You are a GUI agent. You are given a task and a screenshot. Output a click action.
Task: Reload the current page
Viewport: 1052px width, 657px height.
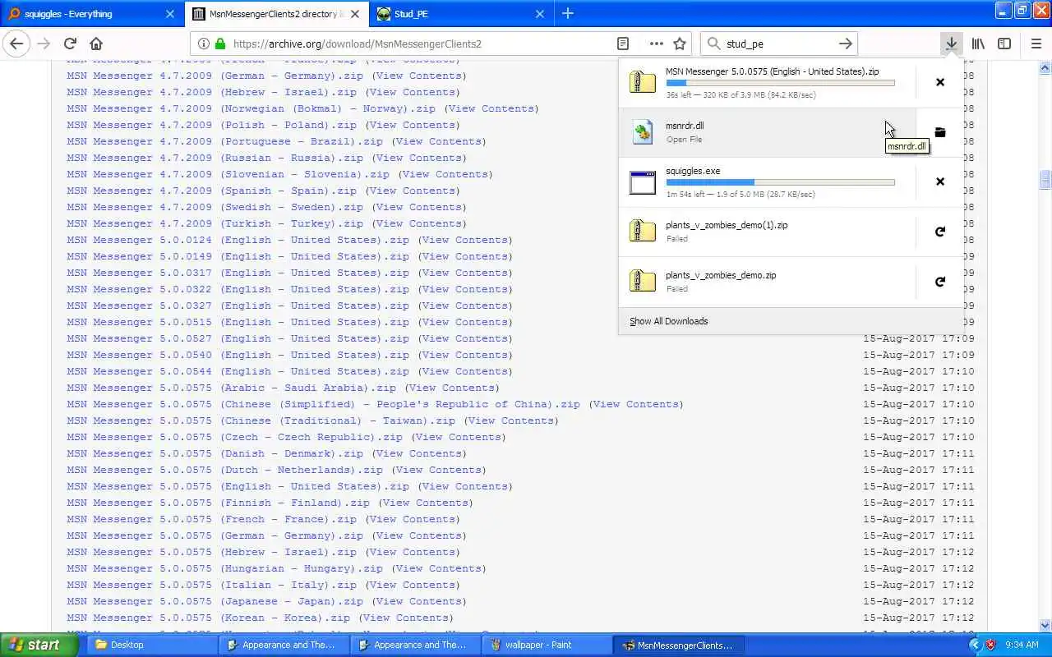point(70,44)
